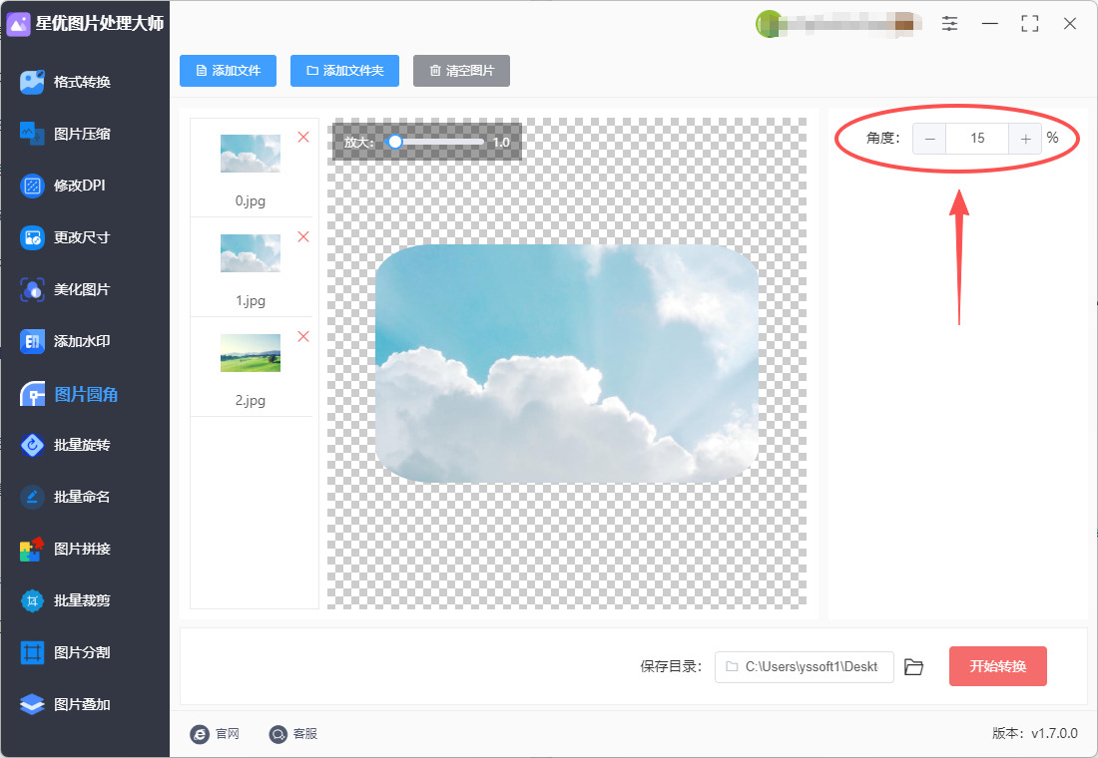1098x758 pixels.
Task: Open the 批量命名 batch rename tool
Action: (66, 497)
